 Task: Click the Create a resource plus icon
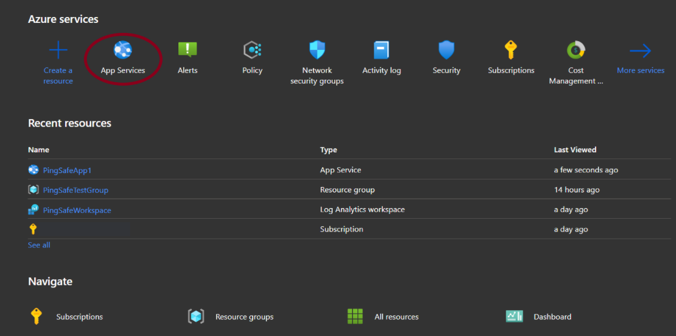[58, 51]
